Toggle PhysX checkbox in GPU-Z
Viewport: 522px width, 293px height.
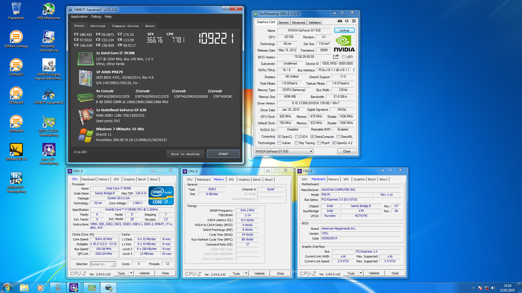tap(319, 143)
